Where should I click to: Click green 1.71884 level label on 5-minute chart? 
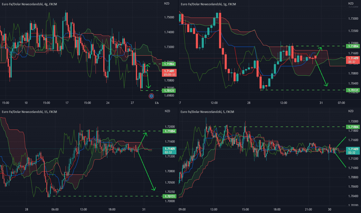click(x=353, y=127)
